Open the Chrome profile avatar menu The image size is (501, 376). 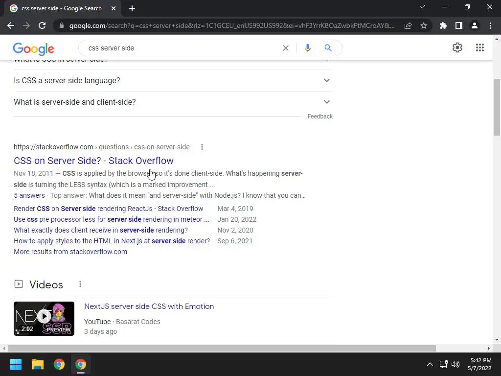[475, 25]
